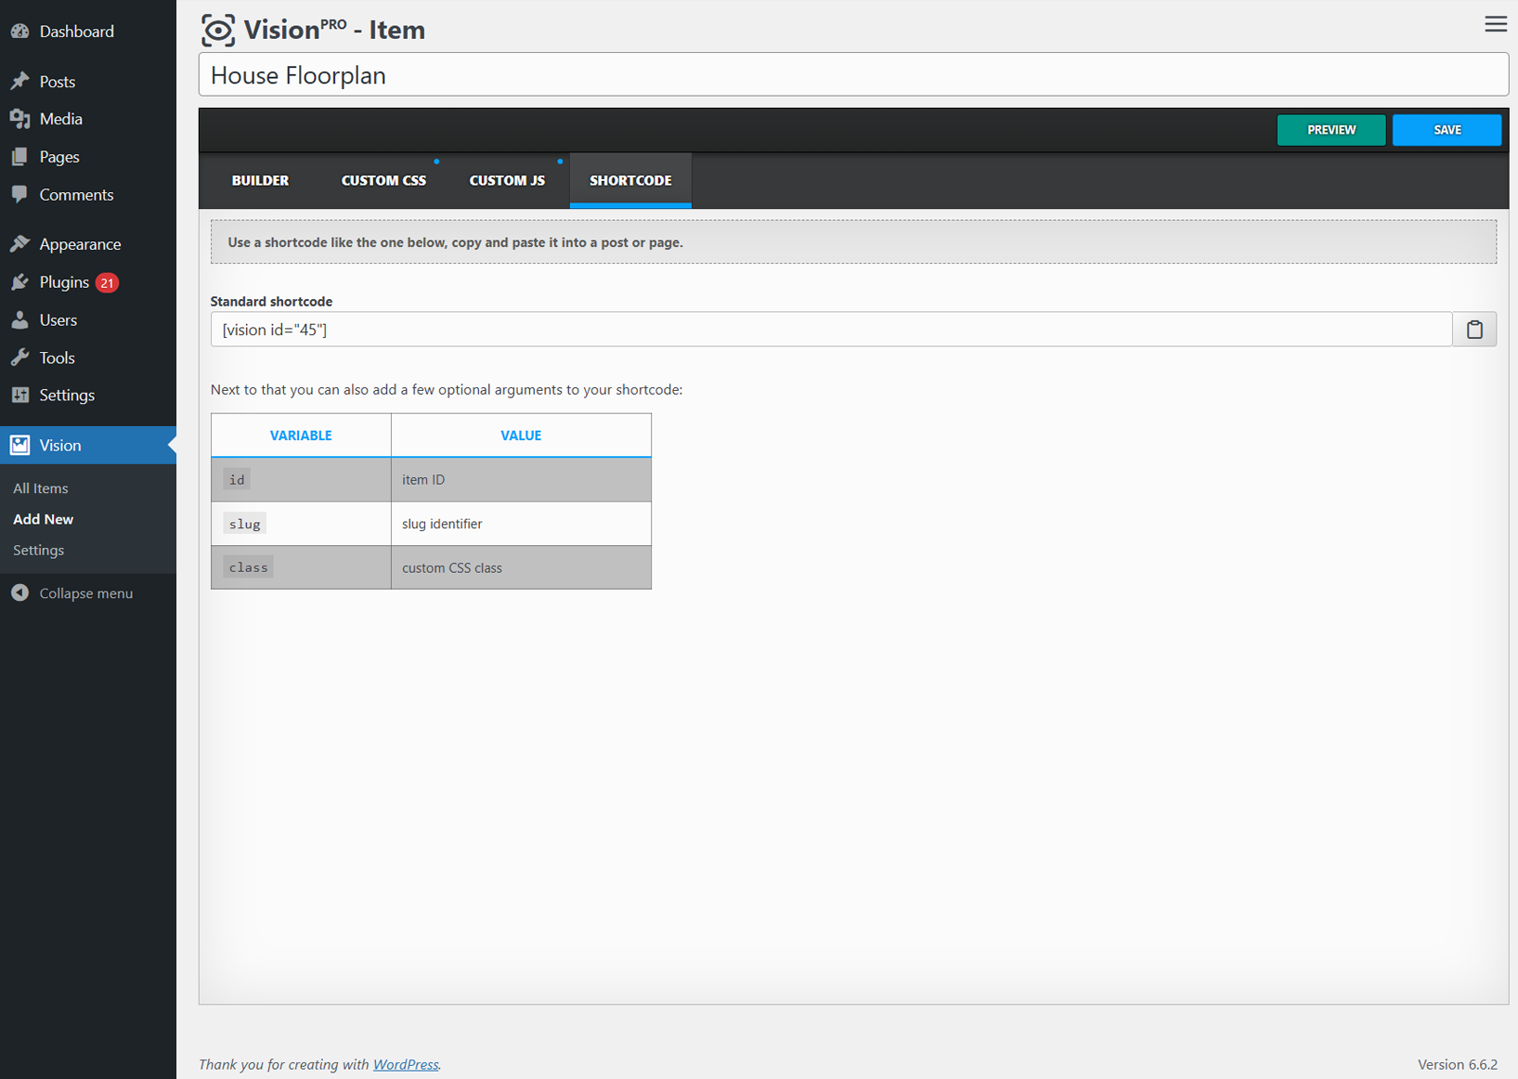Screen dimensions: 1518x1079
Task: Click into the House Floorplan title field
Action: [x=853, y=74]
